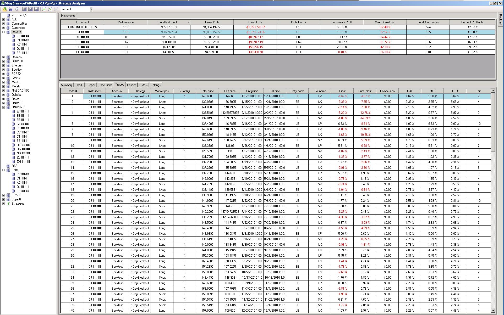The height and width of the screenshot is (315, 504).
Task: Collapse the Softs instrument list
Action: tap(3, 170)
